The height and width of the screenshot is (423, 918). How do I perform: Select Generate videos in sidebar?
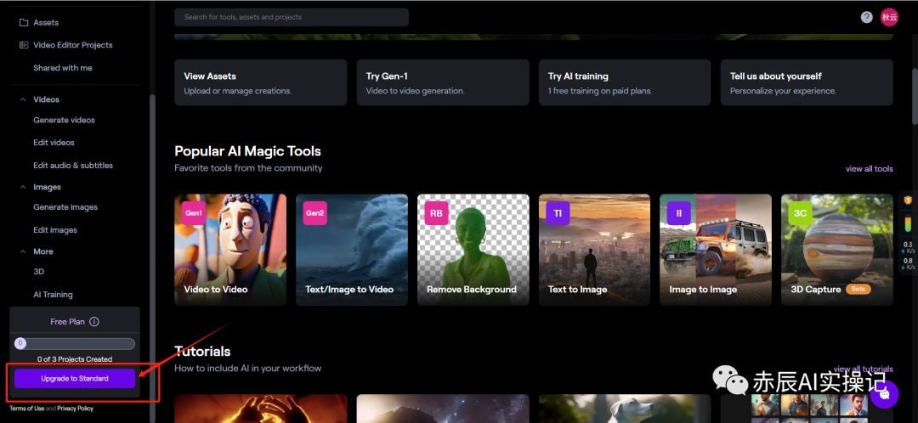(64, 120)
